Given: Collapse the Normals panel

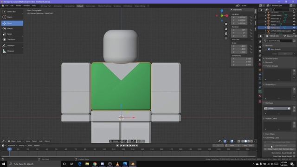Looking at the screenshot, I should [269, 45].
